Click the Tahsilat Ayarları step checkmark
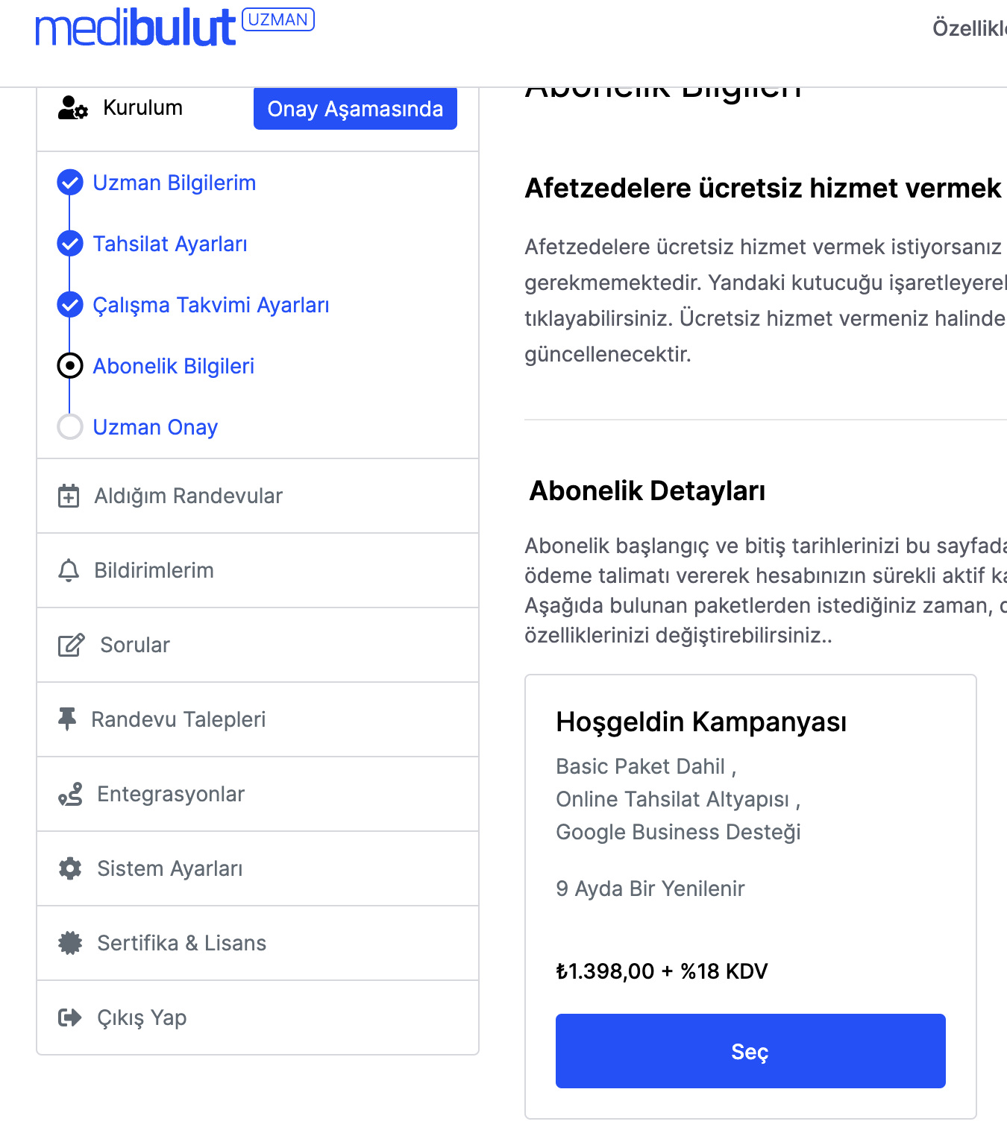1007x1136 pixels. click(x=70, y=244)
